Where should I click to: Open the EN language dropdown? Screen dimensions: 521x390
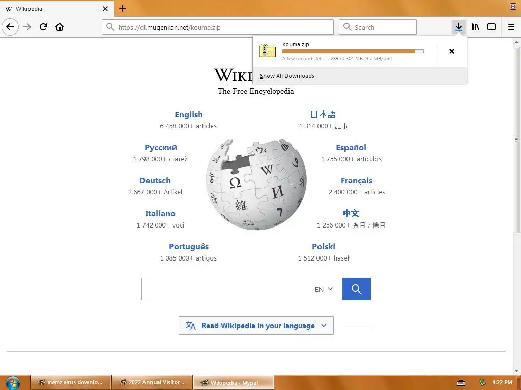pos(324,289)
